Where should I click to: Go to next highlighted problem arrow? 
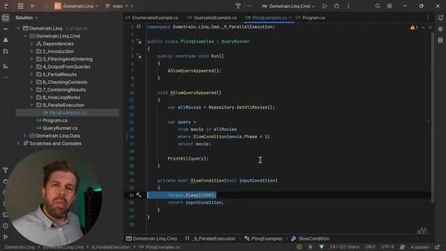(430, 28)
